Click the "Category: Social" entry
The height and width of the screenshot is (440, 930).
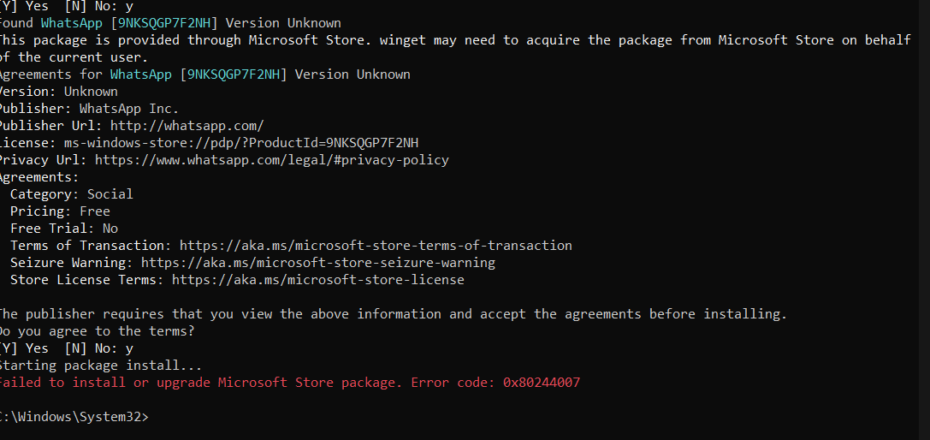coord(72,194)
